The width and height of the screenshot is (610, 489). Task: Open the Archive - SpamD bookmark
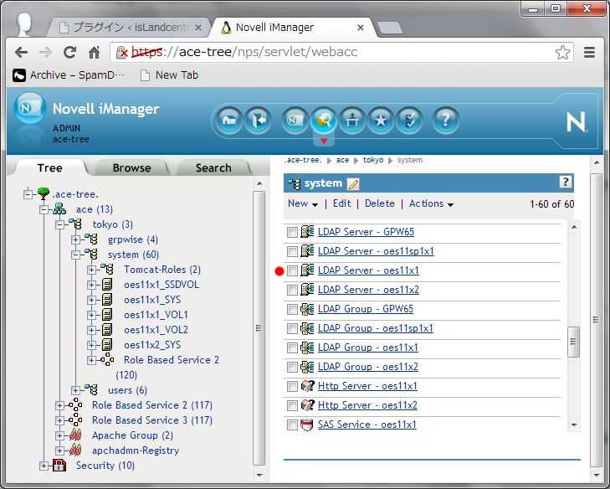(69, 75)
